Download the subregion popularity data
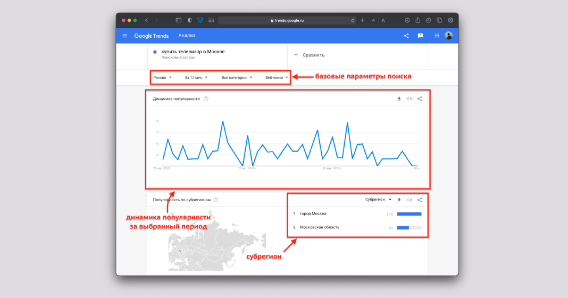 click(x=399, y=200)
